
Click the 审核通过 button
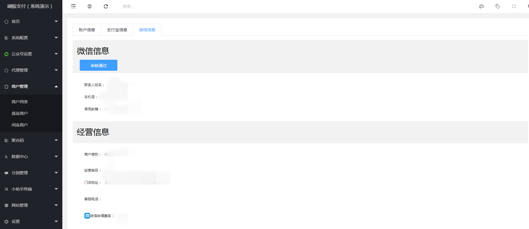point(99,65)
